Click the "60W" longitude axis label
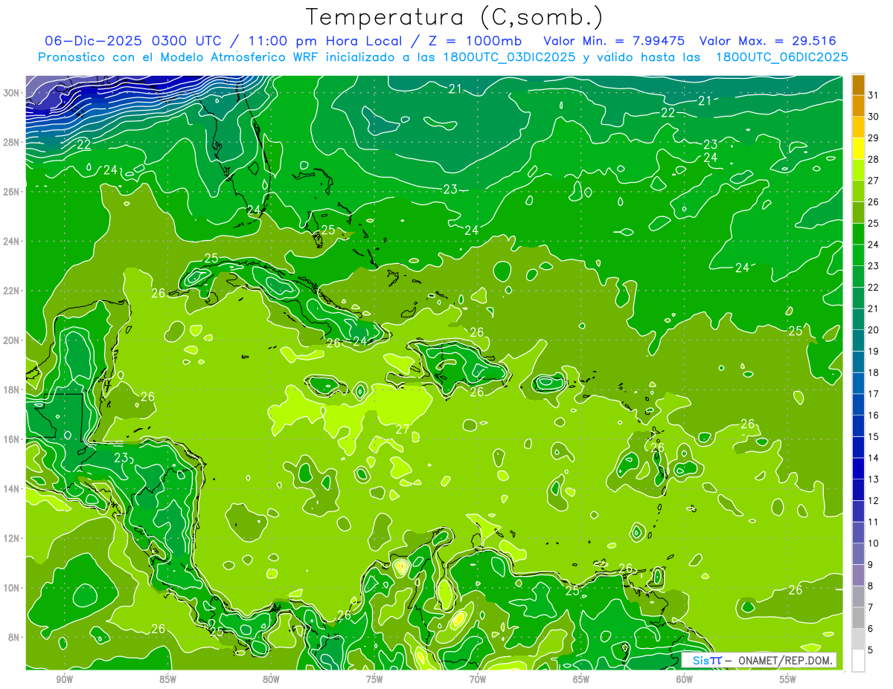This screenshot has width=893, height=689. click(685, 679)
